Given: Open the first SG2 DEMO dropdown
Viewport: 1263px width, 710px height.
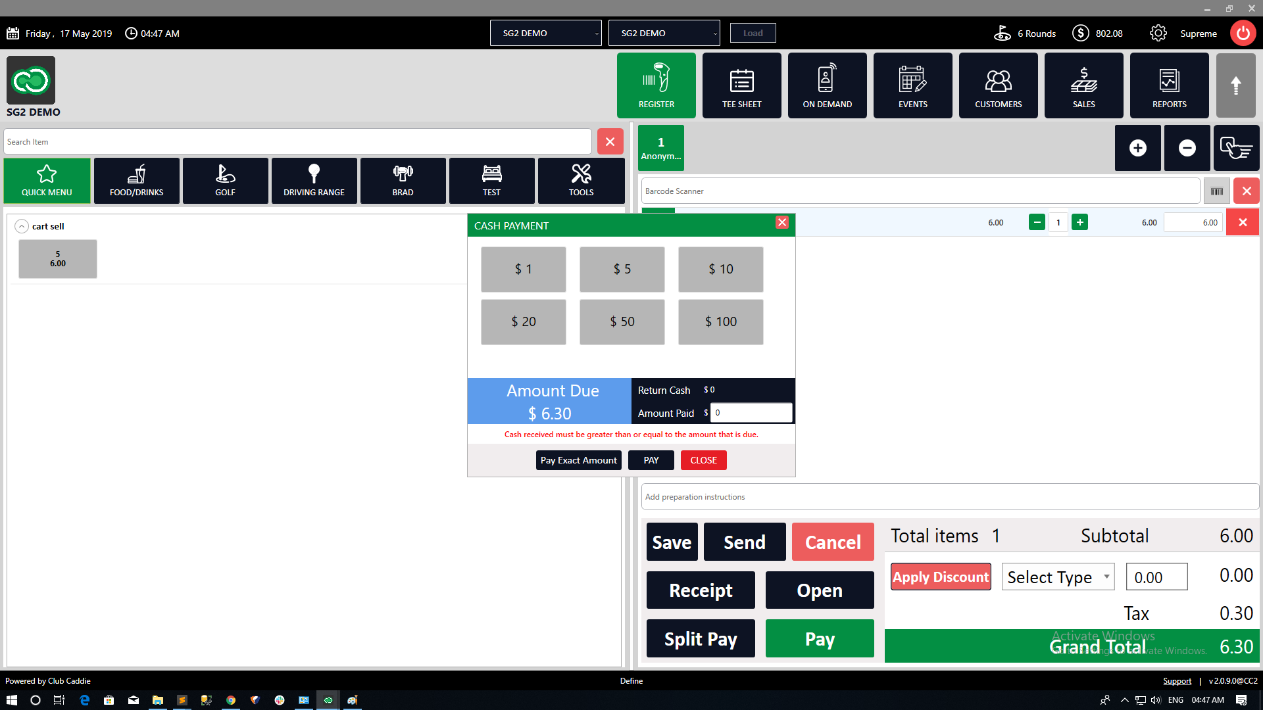Looking at the screenshot, I should tap(545, 33).
